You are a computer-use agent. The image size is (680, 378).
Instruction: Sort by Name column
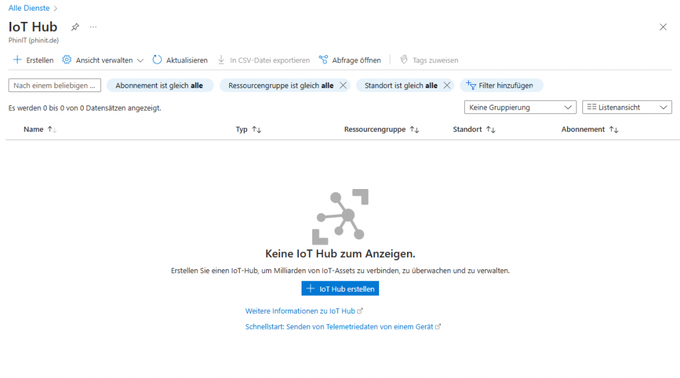(x=40, y=129)
